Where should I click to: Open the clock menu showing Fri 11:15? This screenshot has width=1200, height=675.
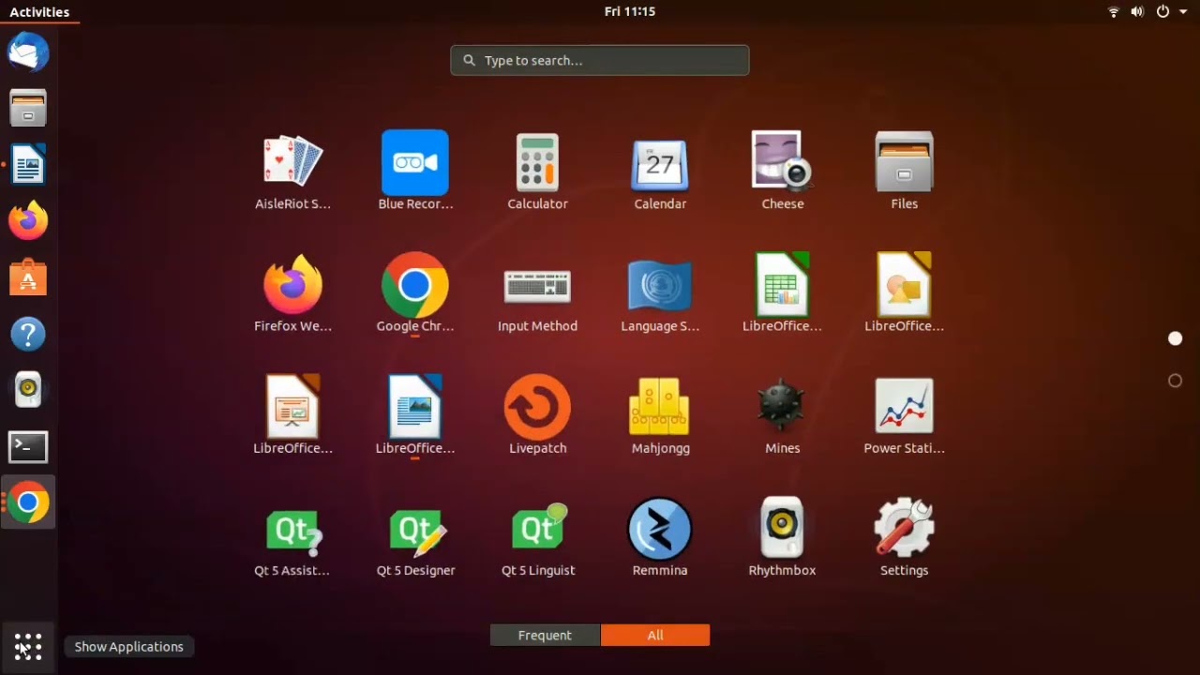pos(630,12)
